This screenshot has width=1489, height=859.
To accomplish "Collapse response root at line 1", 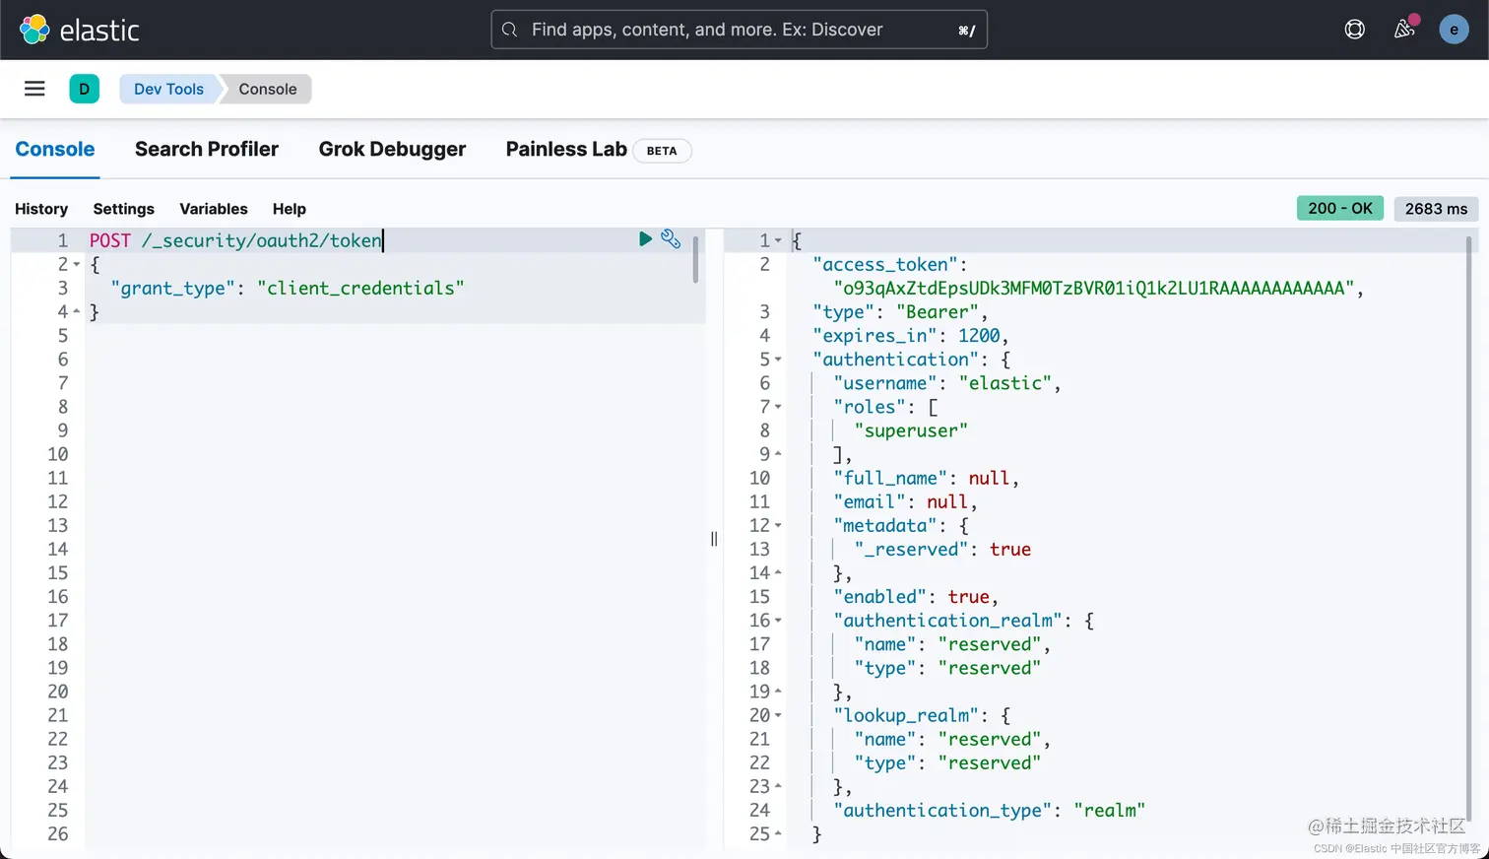I will tap(778, 241).
